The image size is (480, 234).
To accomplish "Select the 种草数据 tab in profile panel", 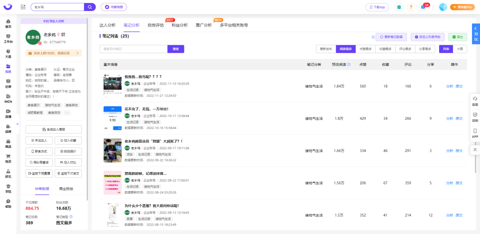I will pos(42,188).
